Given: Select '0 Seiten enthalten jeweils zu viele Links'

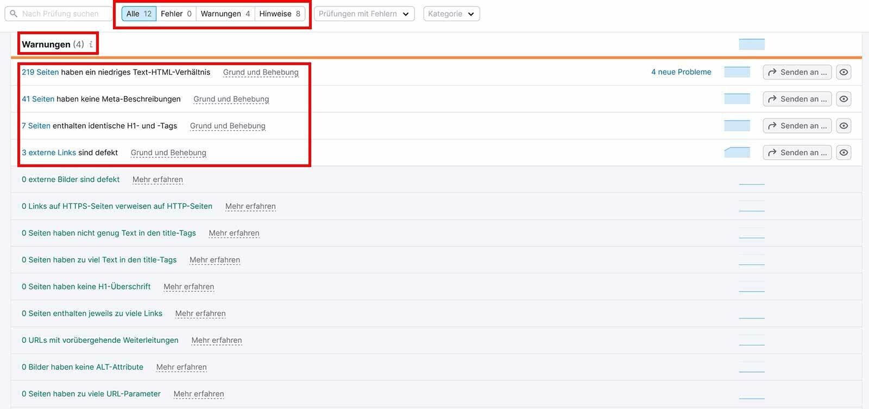Looking at the screenshot, I should click(92, 314).
